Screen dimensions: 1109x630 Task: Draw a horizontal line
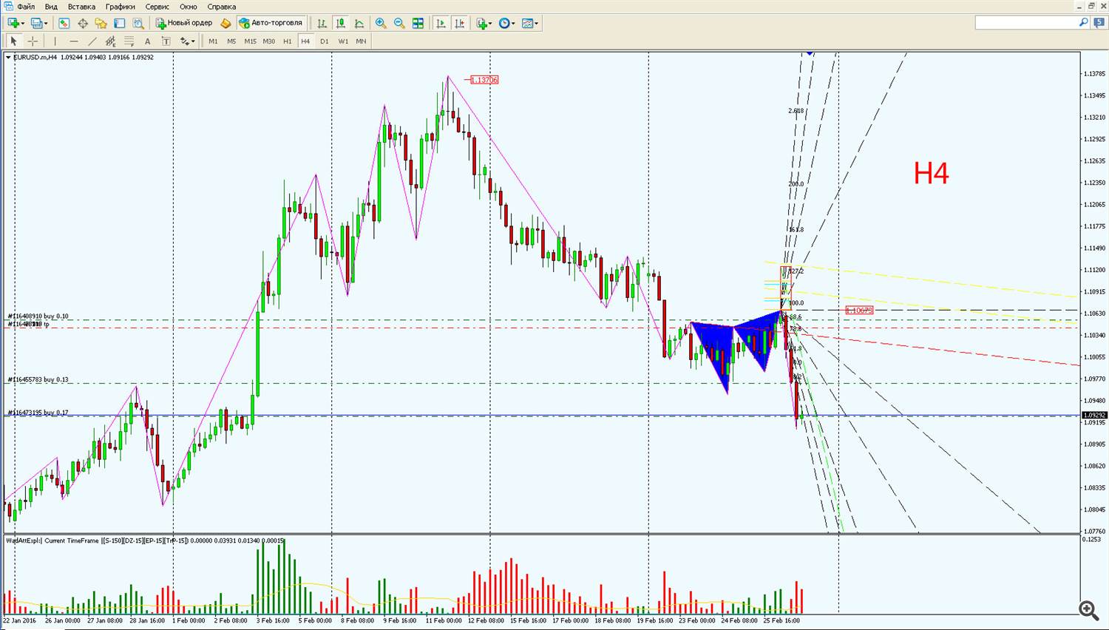[73, 41]
